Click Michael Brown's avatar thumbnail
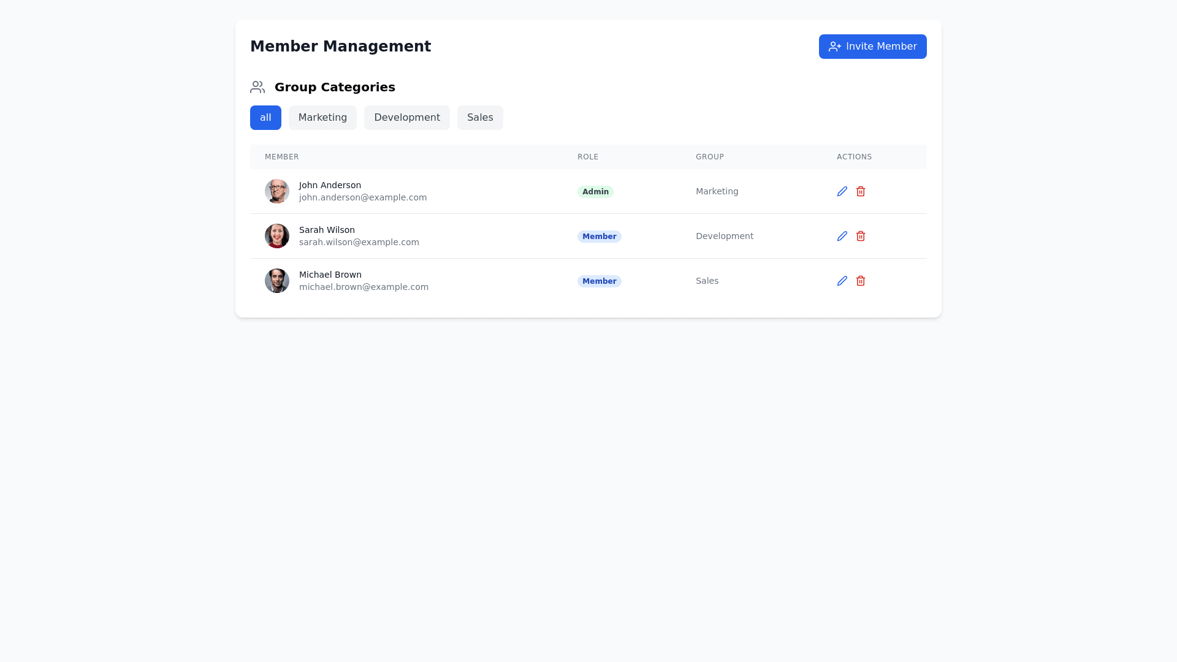The width and height of the screenshot is (1177, 662). tap(277, 281)
